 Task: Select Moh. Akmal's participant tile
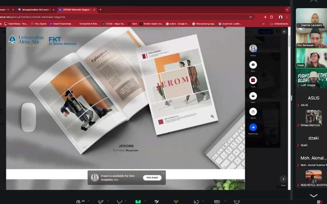(311, 158)
